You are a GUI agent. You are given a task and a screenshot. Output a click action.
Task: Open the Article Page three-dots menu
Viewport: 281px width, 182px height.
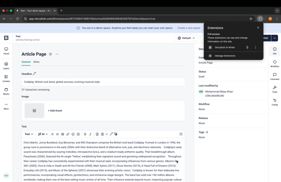click(x=57, y=54)
